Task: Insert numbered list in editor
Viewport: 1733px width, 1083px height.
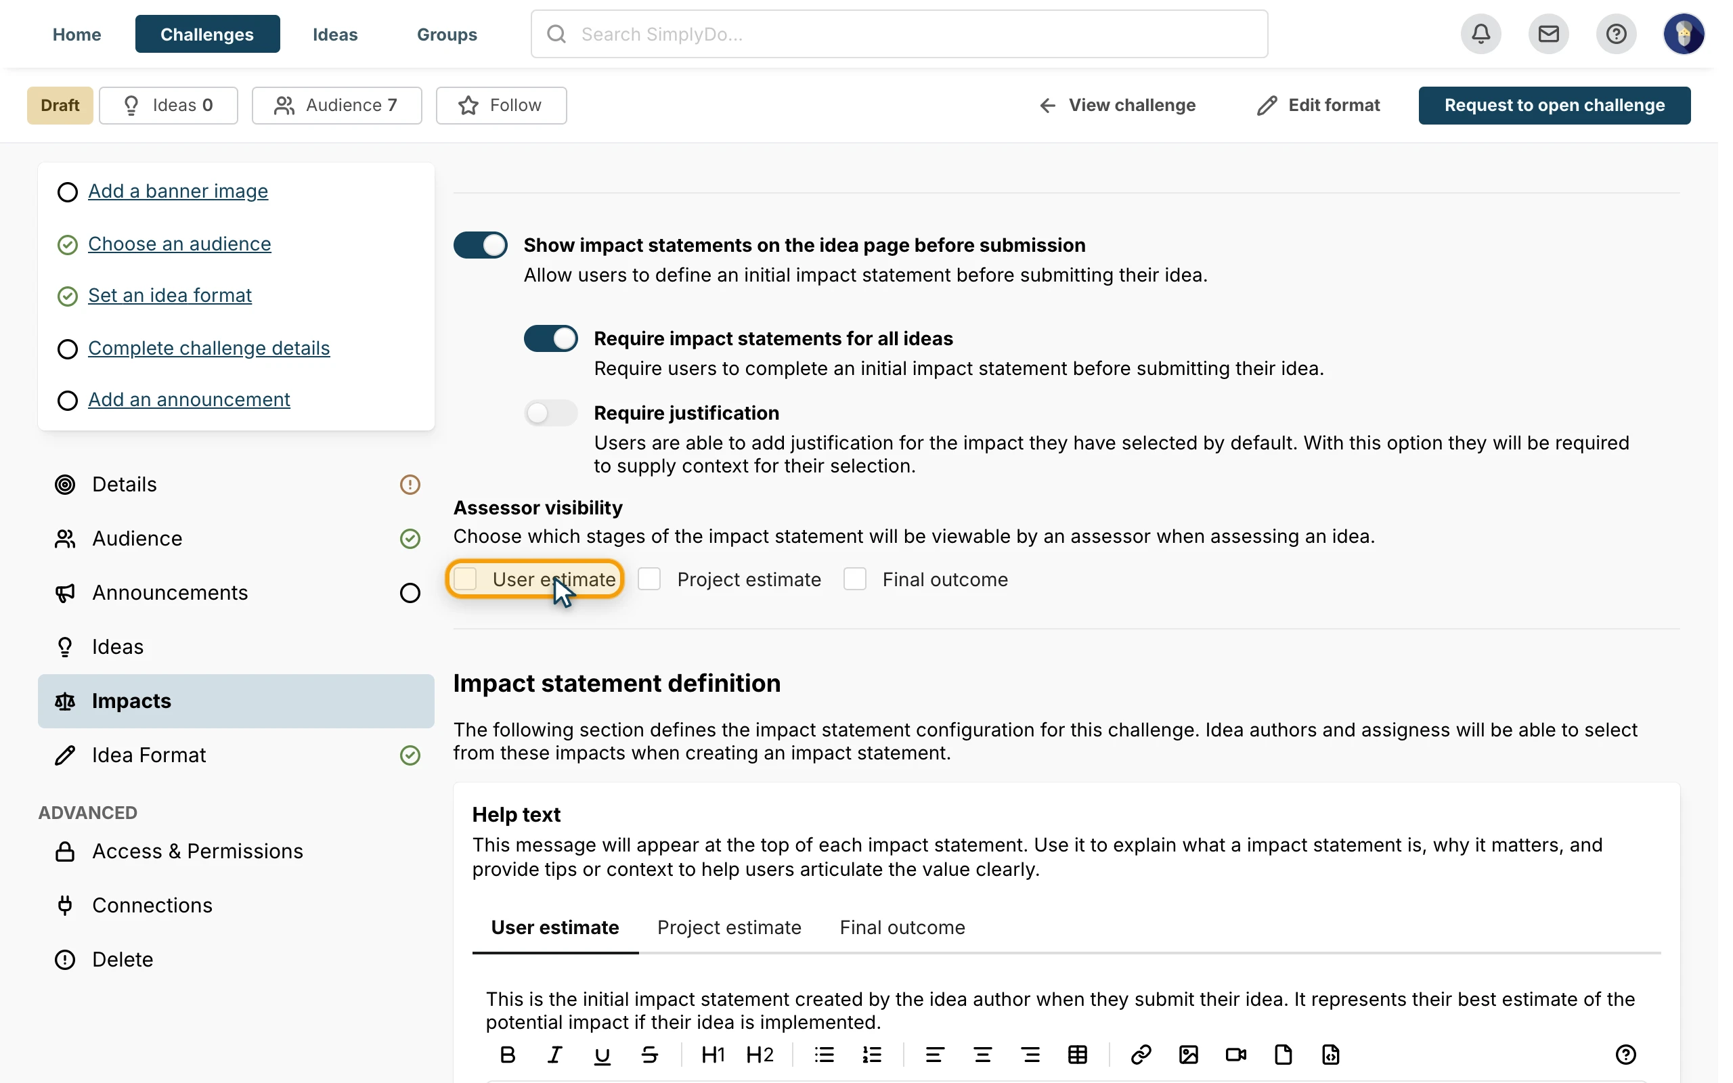Action: (x=871, y=1055)
